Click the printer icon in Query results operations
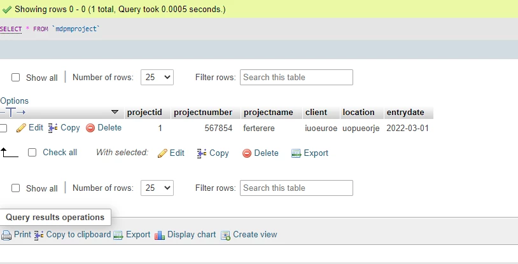This screenshot has height=264, width=518. [x=6, y=235]
